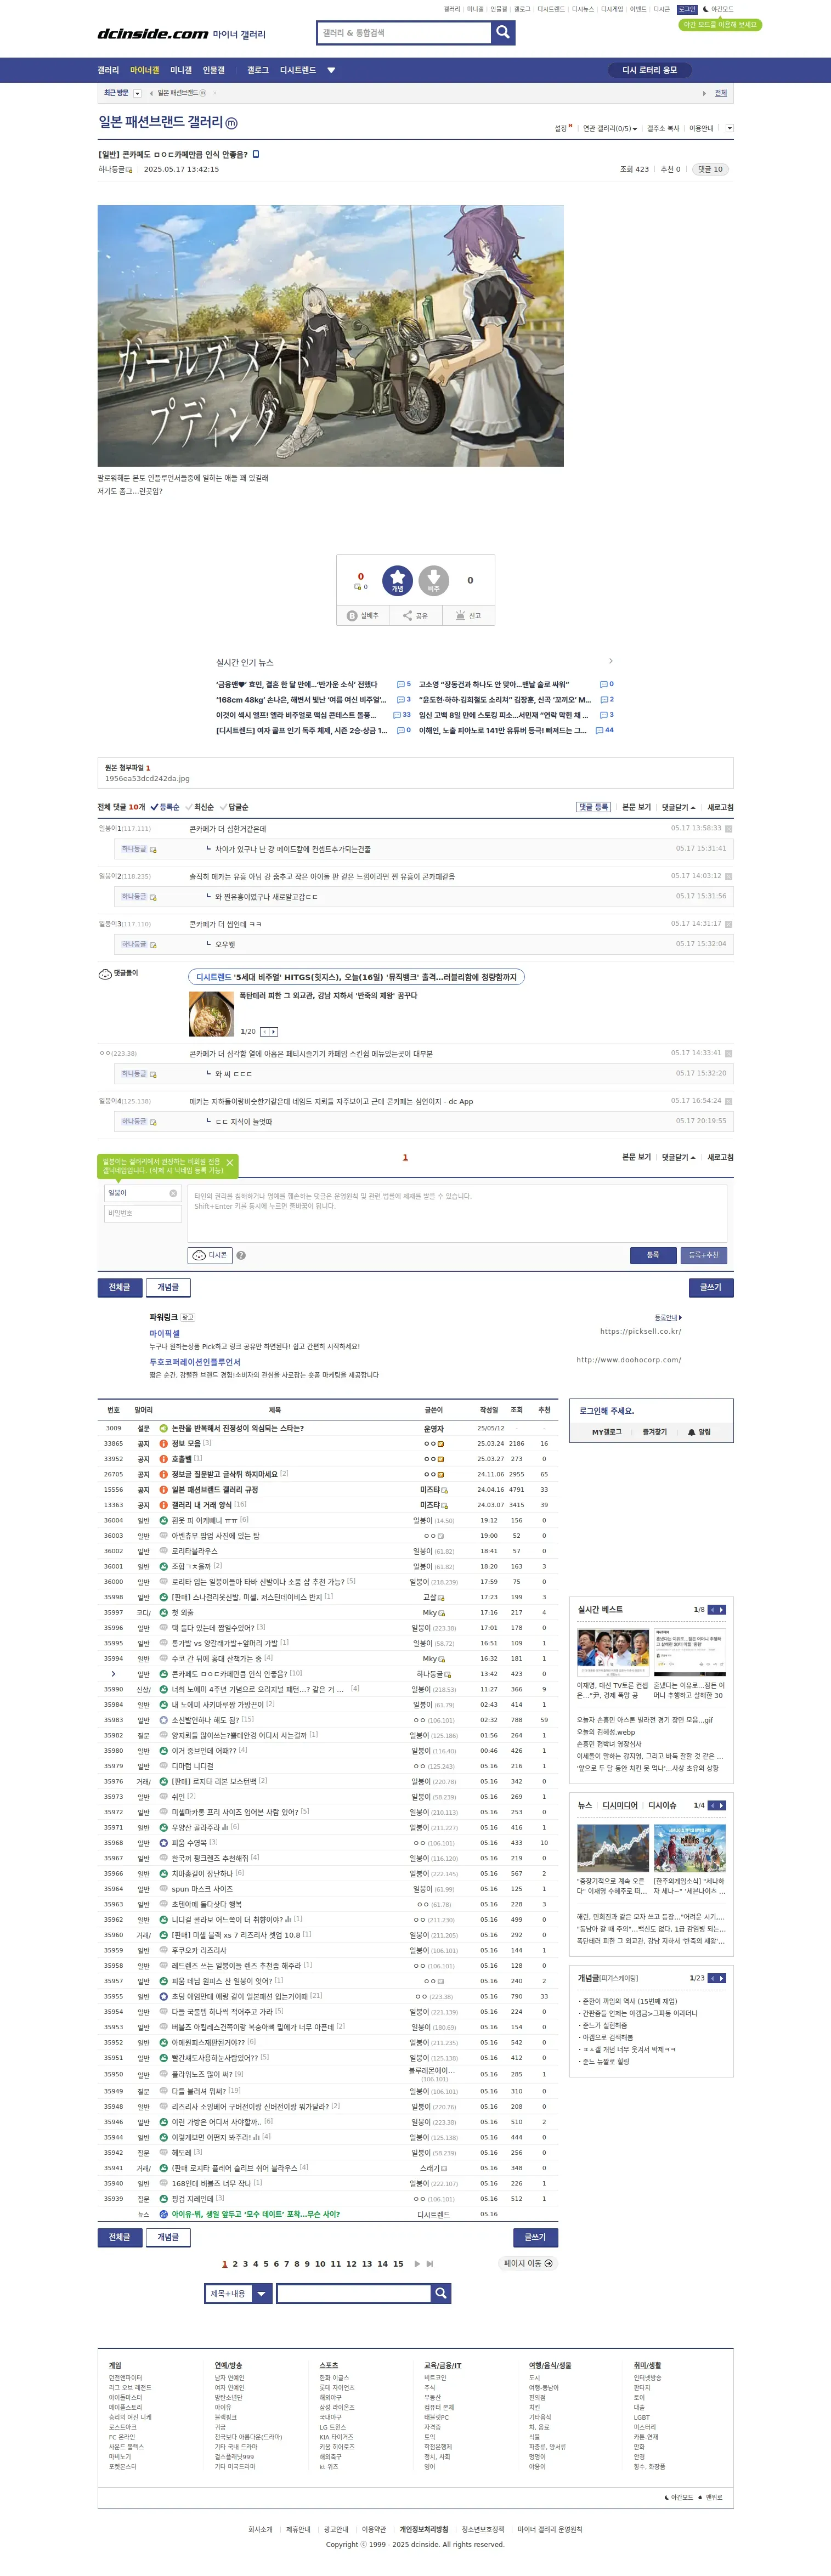Click the 댓글 10 count button
Image resolution: width=831 pixels, height=2576 pixels.
pos(711,169)
